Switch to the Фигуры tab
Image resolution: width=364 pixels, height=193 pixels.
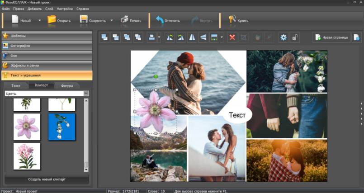(66, 85)
